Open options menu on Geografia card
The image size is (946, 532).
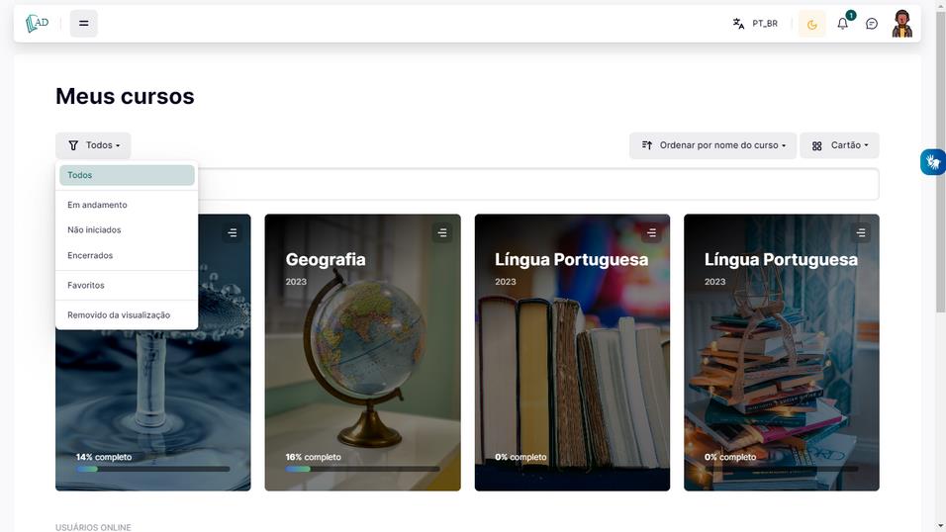tap(442, 232)
